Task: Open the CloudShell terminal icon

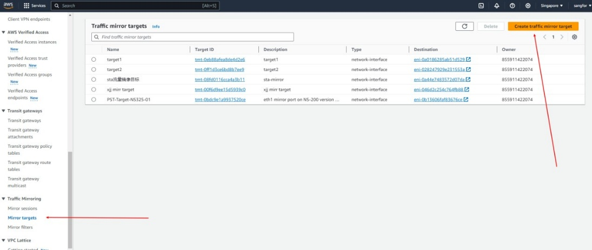Action: (481, 5)
